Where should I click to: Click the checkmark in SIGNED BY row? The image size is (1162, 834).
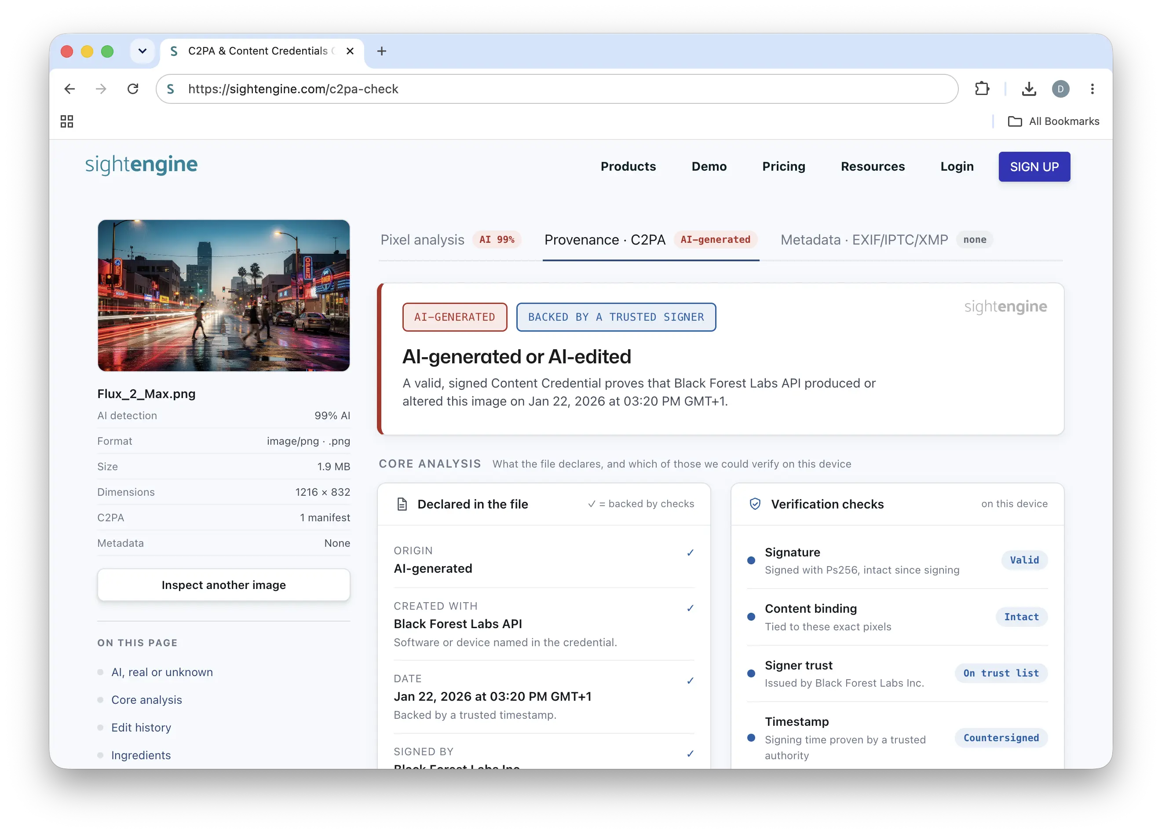690,753
